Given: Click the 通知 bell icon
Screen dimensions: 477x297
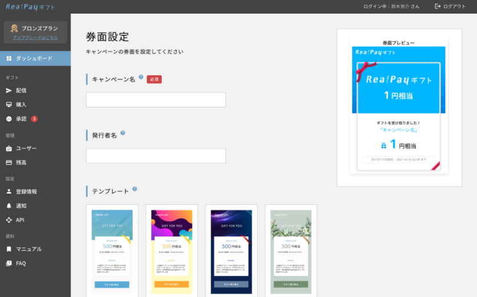Looking at the screenshot, I should click(9, 206).
